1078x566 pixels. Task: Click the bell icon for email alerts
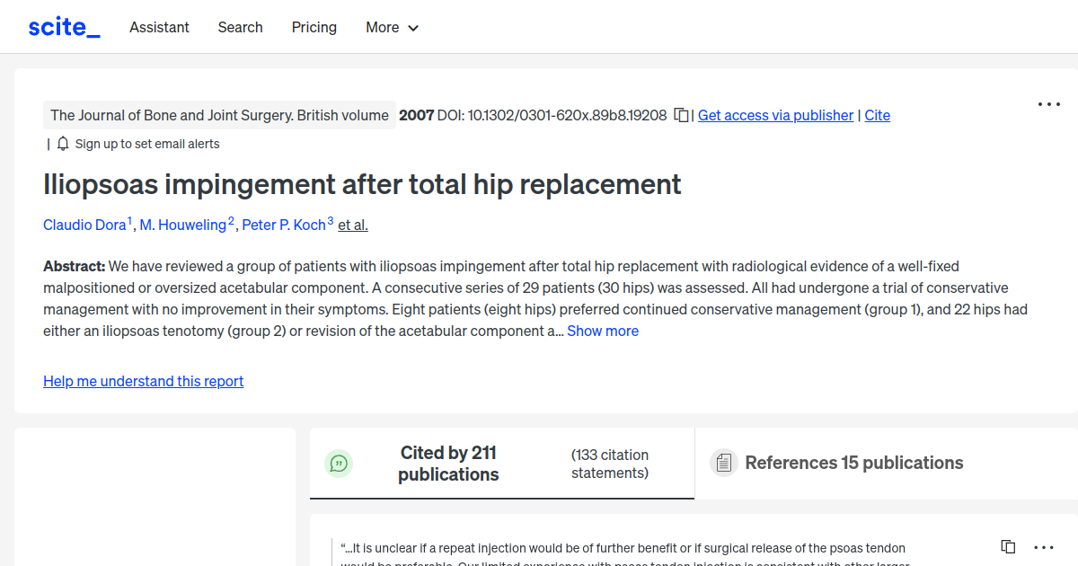point(62,143)
